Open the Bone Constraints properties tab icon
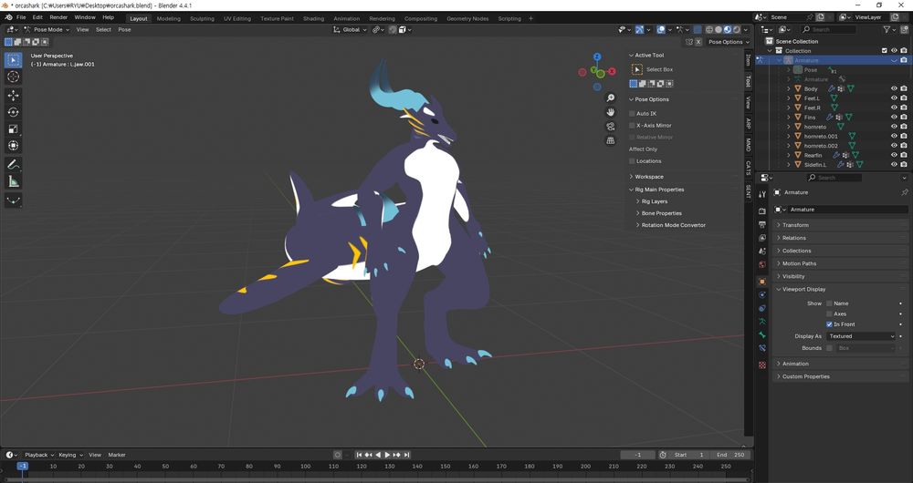Viewport: 913px width, 483px height. (762, 348)
